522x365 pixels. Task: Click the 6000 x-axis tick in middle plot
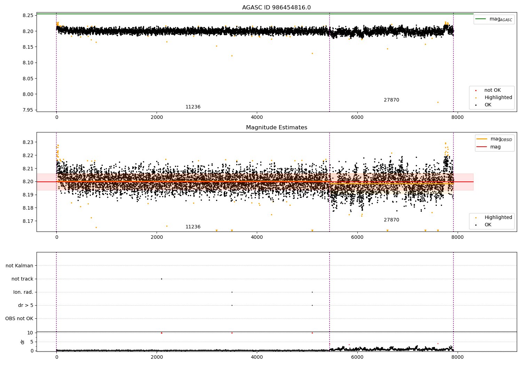357,237
